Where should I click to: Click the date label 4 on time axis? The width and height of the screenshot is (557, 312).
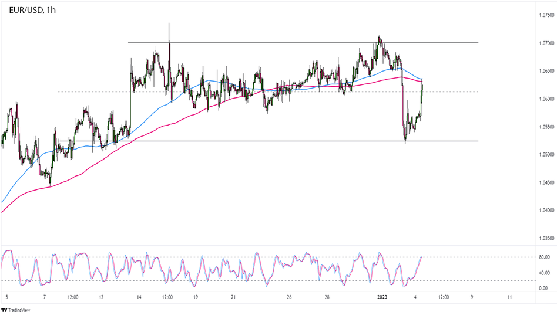tap(415, 297)
